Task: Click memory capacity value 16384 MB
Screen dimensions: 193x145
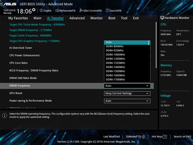Action: coord(181,75)
